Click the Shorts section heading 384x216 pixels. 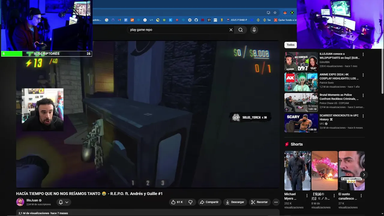click(x=296, y=144)
